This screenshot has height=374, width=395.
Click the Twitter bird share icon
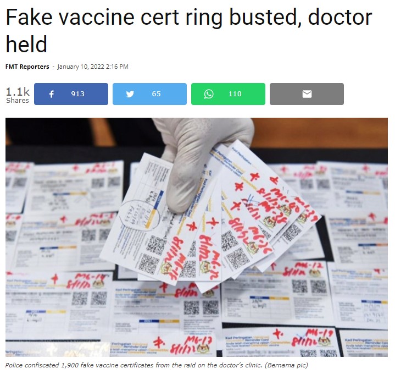pyautogui.click(x=130, y=94)
